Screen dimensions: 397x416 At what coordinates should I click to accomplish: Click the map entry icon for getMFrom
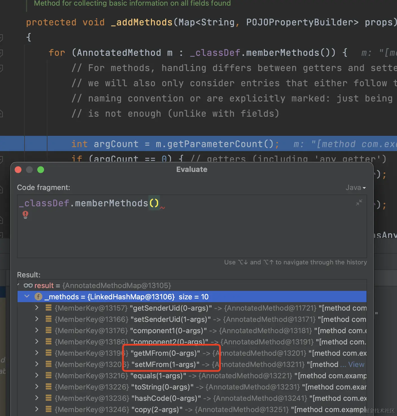click(49, 353)
